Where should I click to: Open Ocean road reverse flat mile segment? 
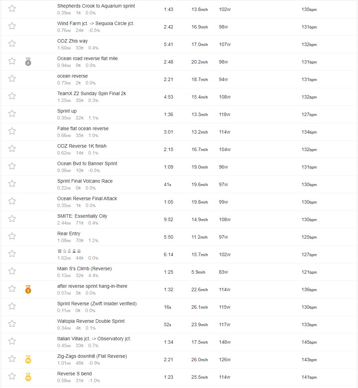click(x=88, y=58)
